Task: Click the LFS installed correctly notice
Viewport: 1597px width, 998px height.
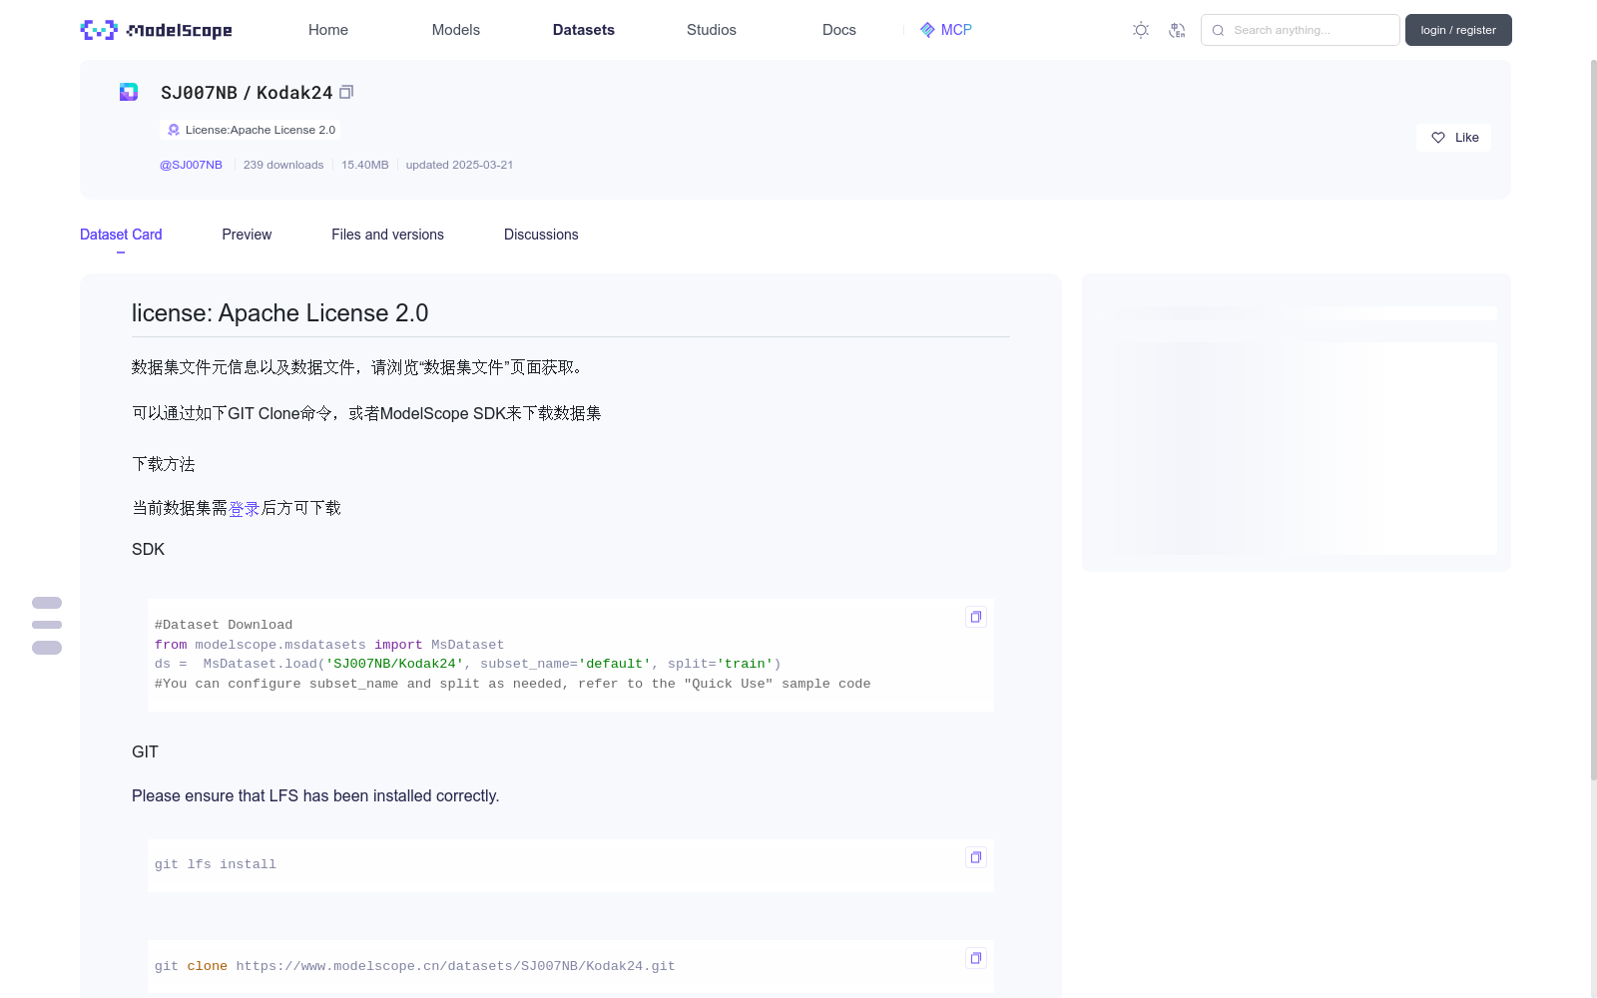Action: tap(315, 795)
